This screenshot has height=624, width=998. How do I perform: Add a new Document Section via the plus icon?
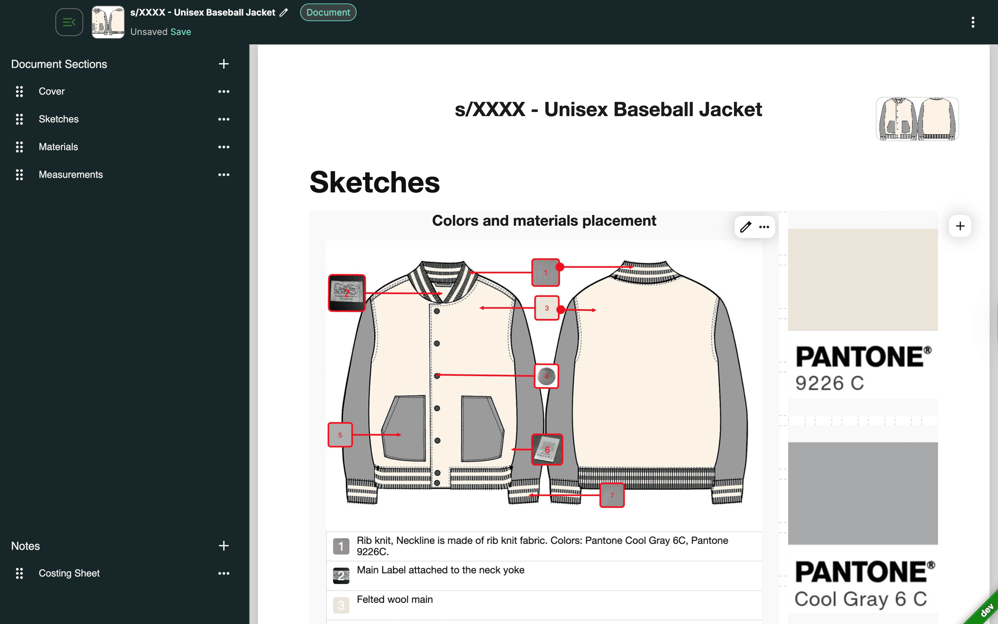tap(223, 64)
